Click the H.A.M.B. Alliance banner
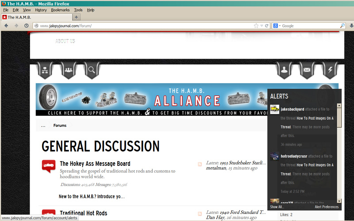The width and height of the screenshot is (354, 221). coord(151,99)
